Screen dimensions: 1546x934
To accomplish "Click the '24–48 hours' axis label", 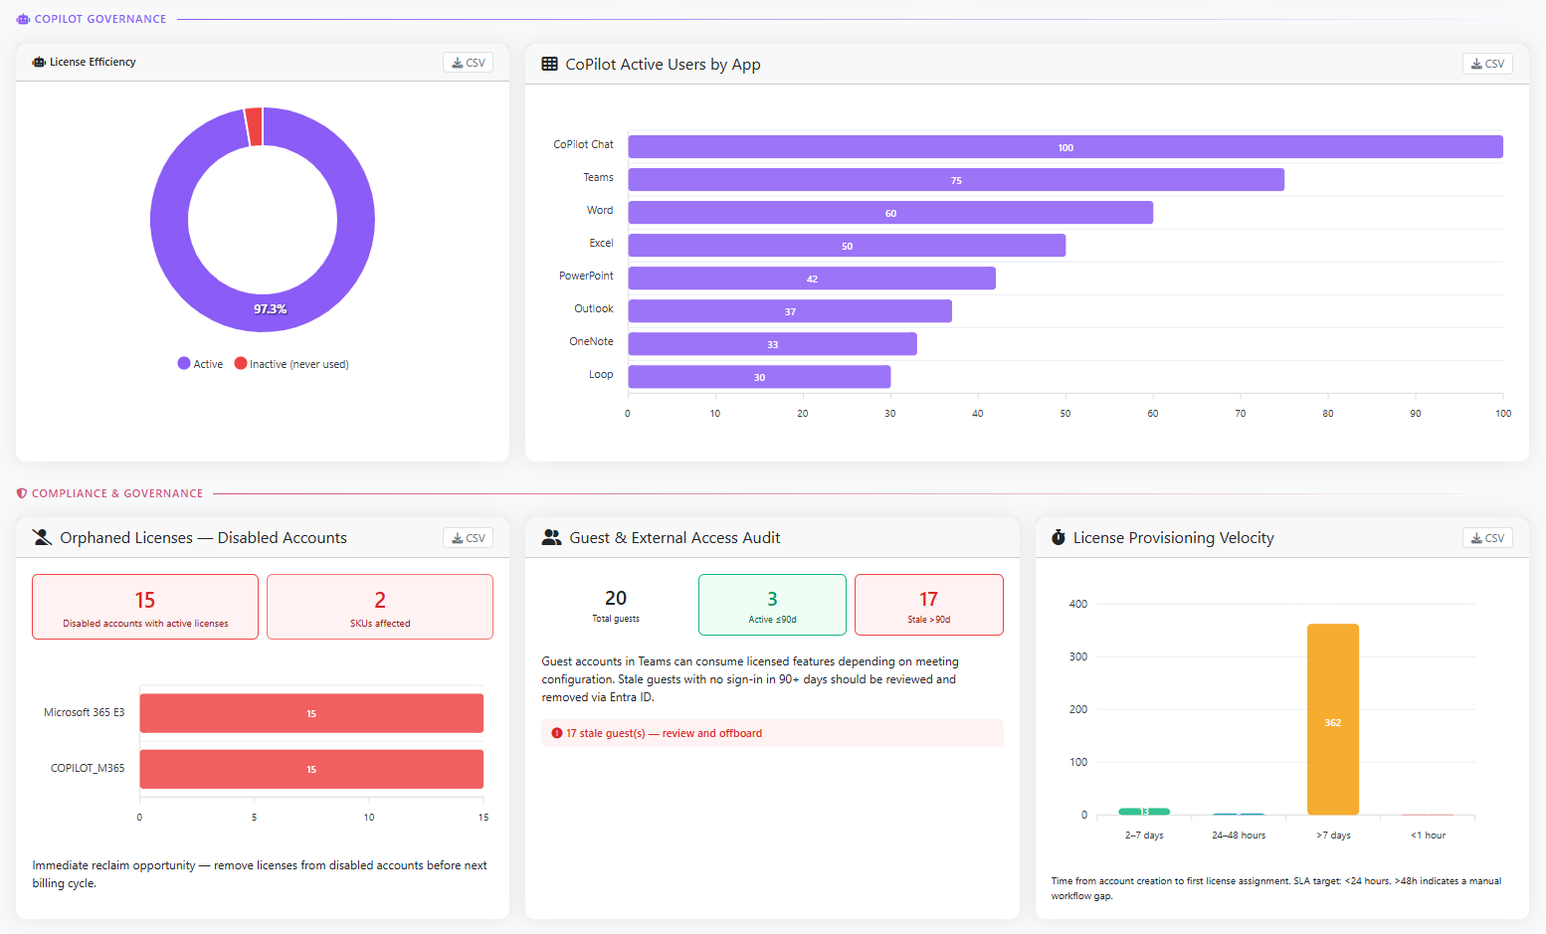I will (1239, 836).
